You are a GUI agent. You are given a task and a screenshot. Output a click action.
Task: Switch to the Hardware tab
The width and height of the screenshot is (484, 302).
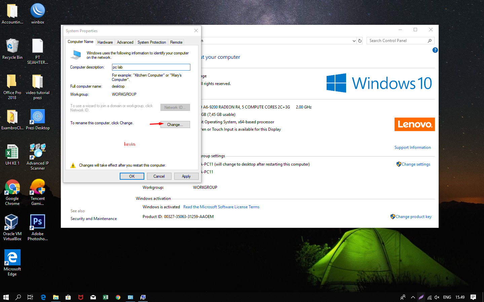point(105,42)
